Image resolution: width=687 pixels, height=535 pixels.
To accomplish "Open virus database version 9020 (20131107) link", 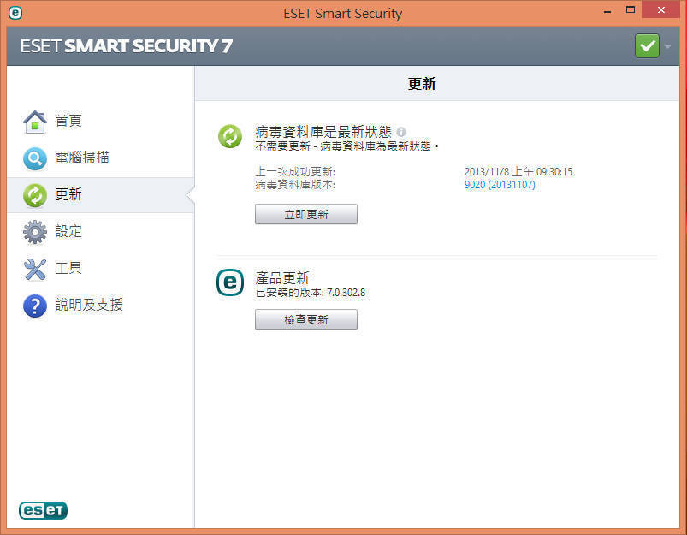I will click(500, 185).
